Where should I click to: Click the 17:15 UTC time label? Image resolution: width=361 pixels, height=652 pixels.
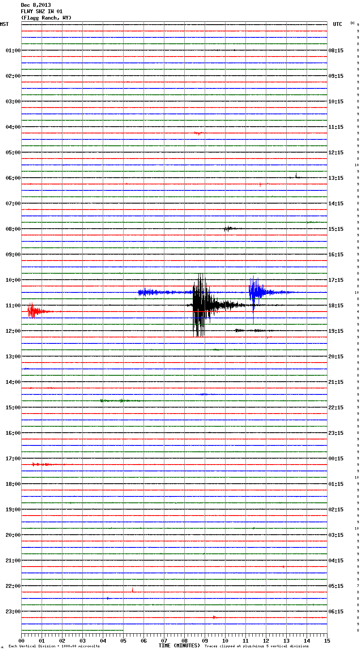coord(336,280)
